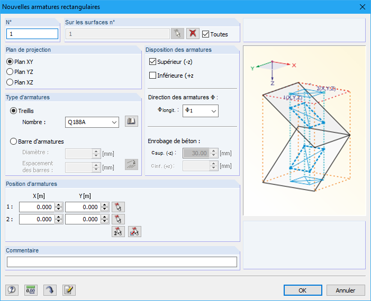Click the blue arrow reset-defaults icon
The image size is (371, 301).
50,290
